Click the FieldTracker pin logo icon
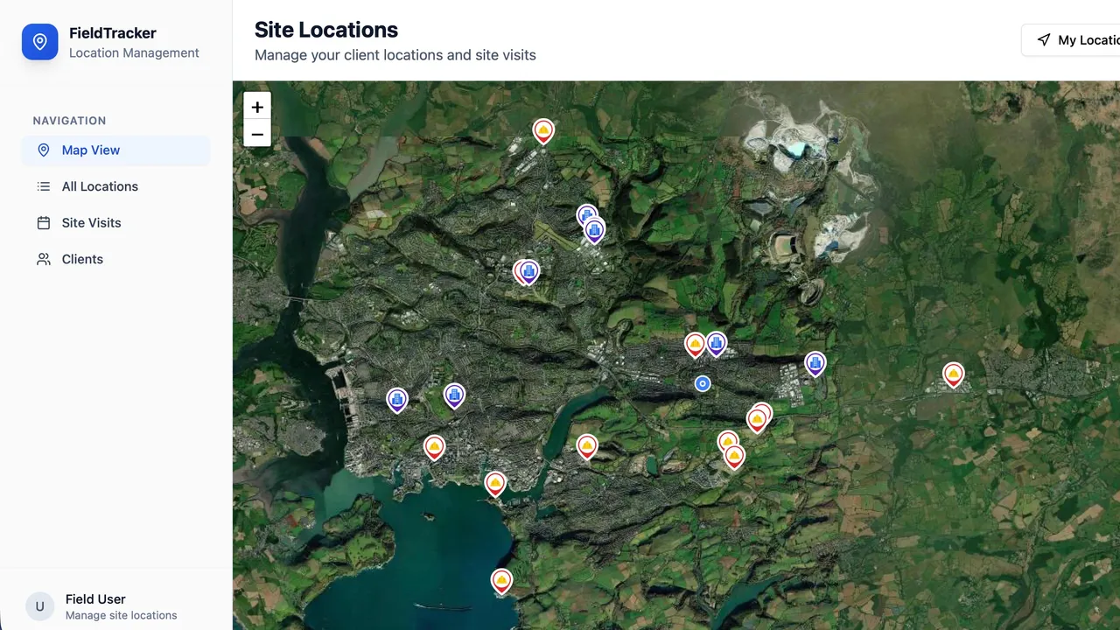 coord(39,42)
